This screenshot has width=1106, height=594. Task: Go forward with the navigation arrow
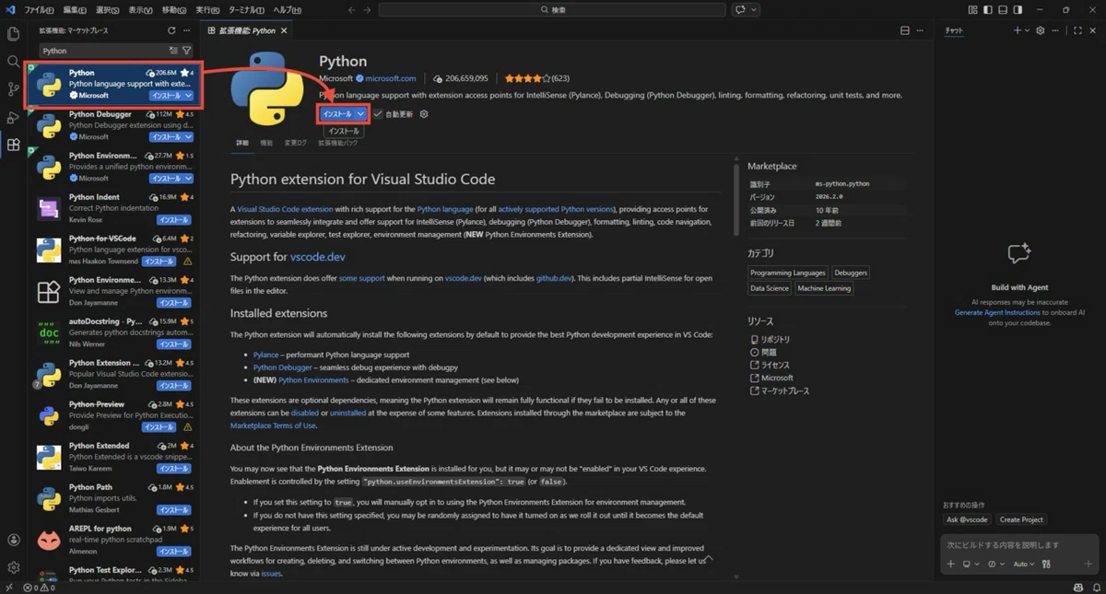click(369, 9)
